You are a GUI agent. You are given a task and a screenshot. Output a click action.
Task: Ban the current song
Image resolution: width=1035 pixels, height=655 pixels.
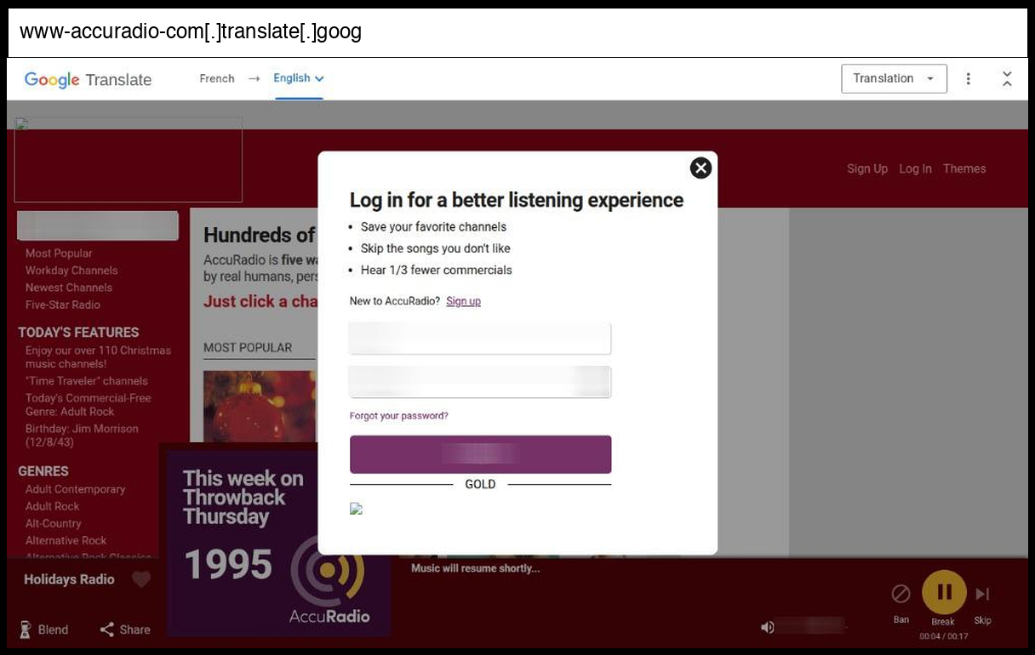(x=901, y=594)
